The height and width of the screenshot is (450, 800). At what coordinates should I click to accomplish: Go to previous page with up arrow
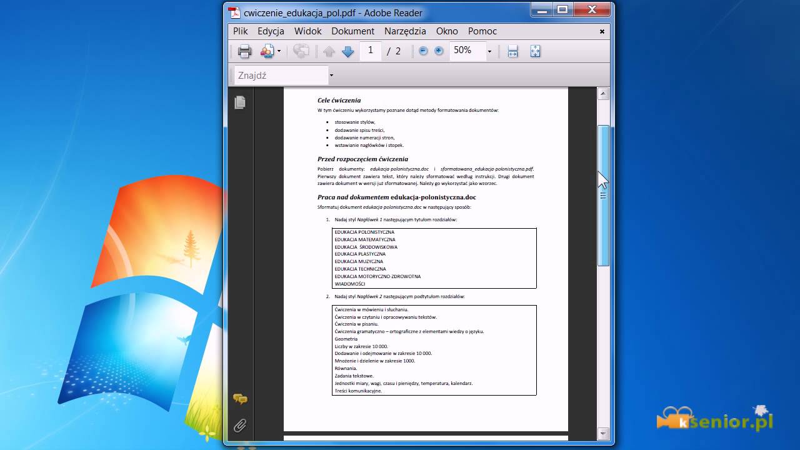[329, 51]
